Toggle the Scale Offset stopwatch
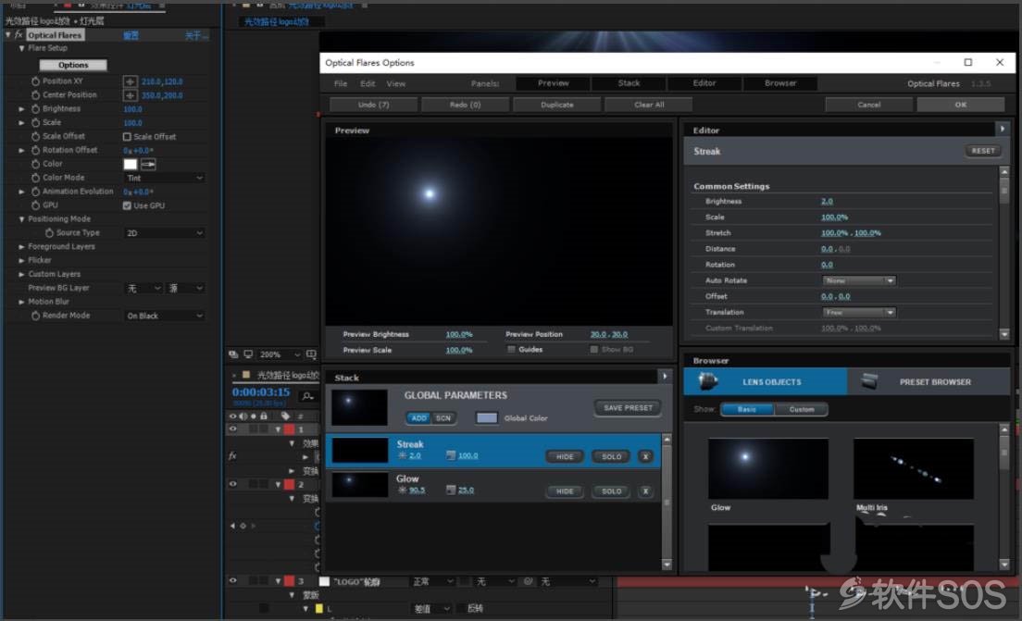 click(35, 136)
